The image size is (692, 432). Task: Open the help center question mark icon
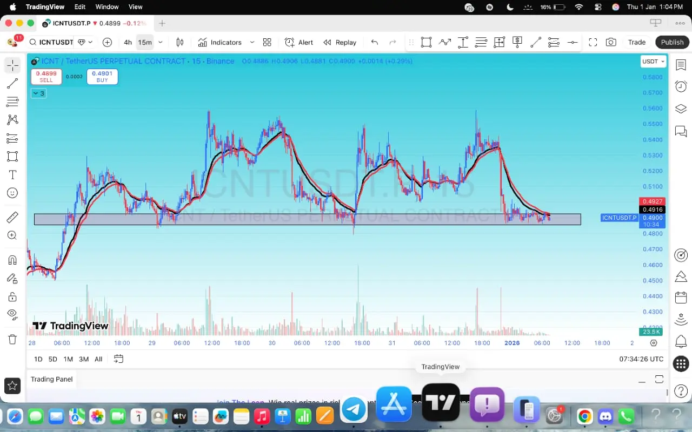tap(681, 390)
